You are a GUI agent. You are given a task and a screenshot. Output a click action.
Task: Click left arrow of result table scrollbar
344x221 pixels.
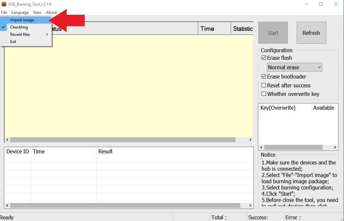coord(7,206)
